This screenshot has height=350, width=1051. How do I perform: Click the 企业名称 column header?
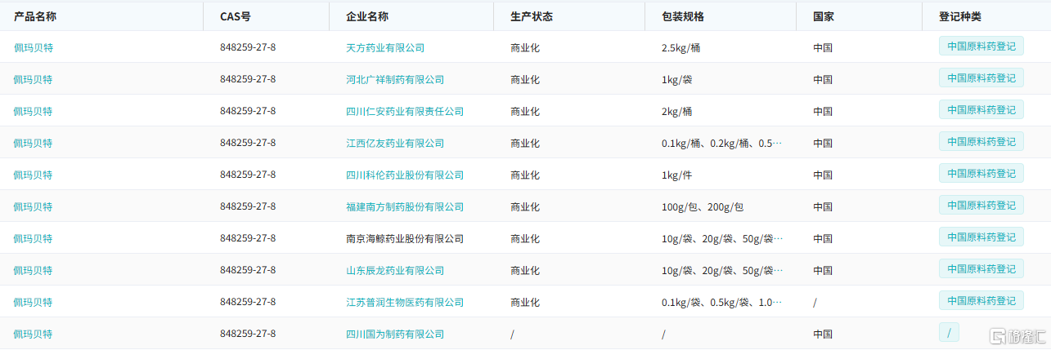click(x=367, y=16)
